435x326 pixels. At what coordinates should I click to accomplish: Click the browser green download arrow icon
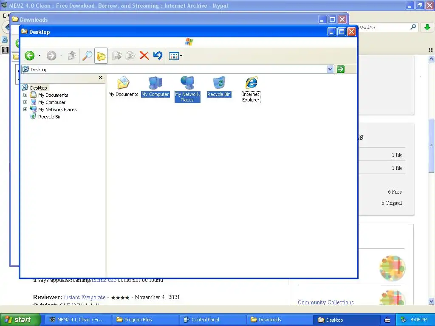427,27
